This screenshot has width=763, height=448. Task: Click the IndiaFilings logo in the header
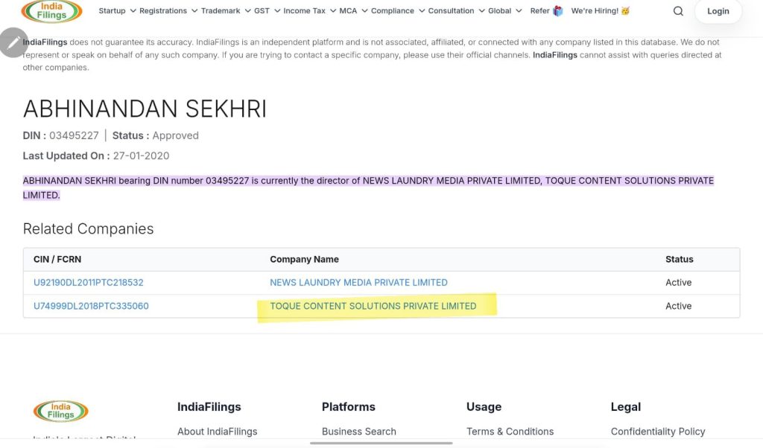[x=51, y=11]
